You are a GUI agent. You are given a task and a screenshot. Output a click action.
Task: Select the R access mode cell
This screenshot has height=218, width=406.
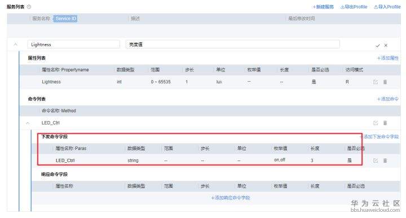click(347, 82)
